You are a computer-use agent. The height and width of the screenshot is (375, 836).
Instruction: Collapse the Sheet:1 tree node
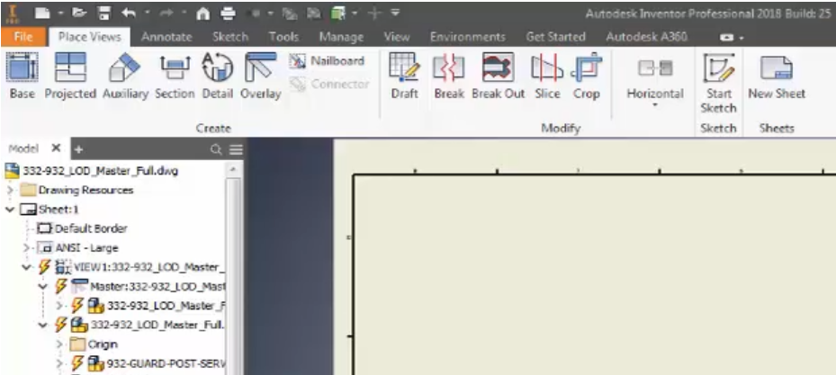point(10,210)
